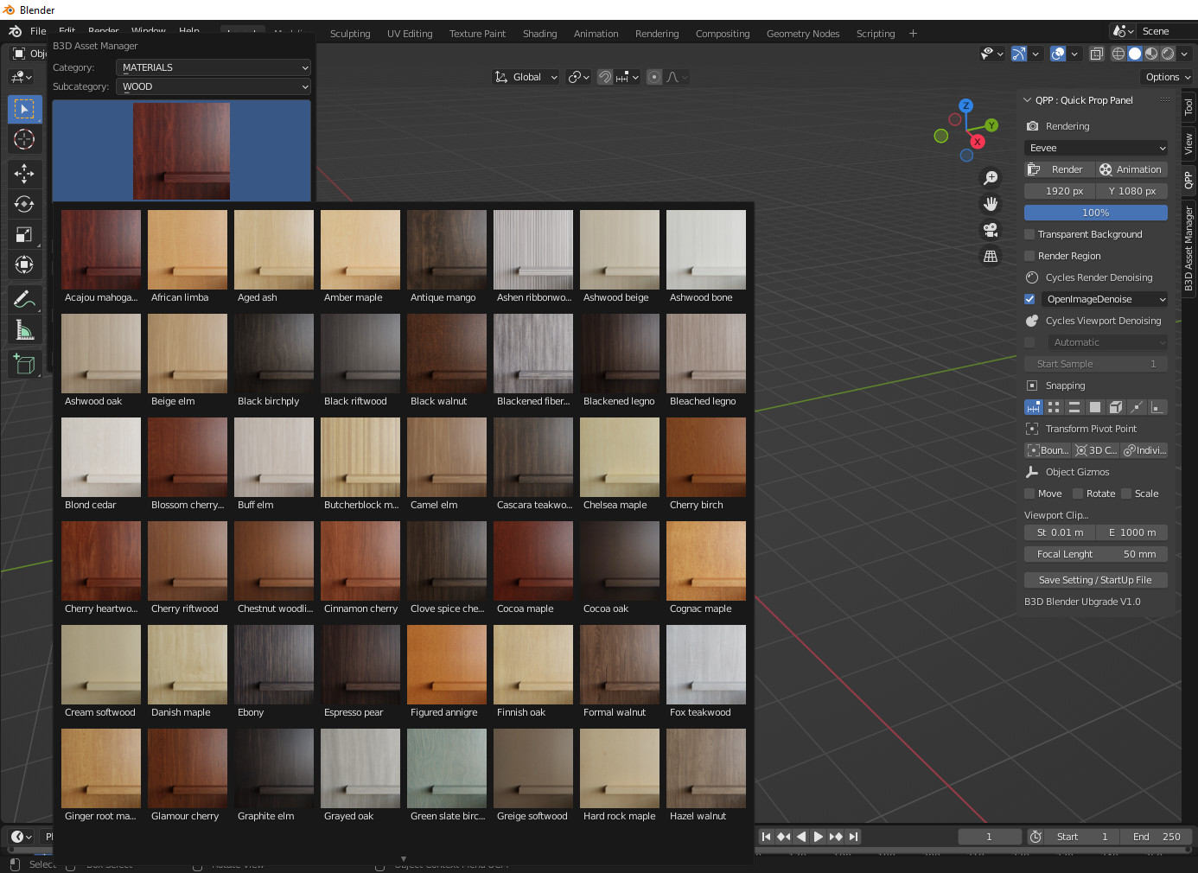Jump to previous keyframe

tap(784, 837)
